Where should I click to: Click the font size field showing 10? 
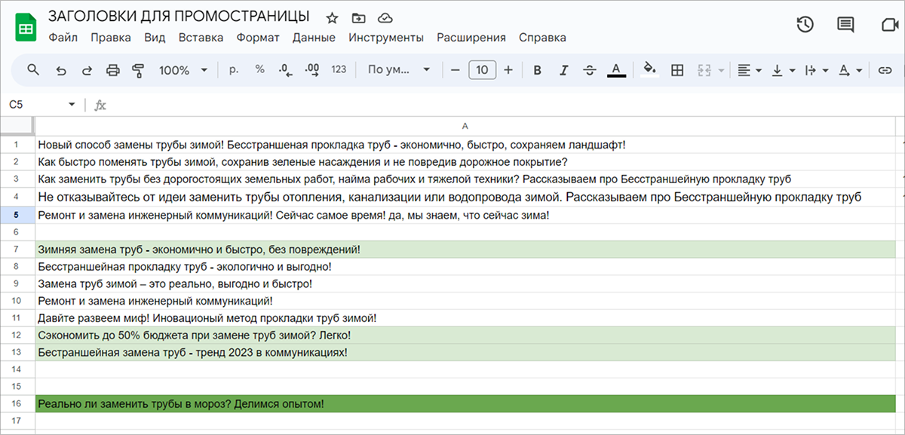coord(482,70)
